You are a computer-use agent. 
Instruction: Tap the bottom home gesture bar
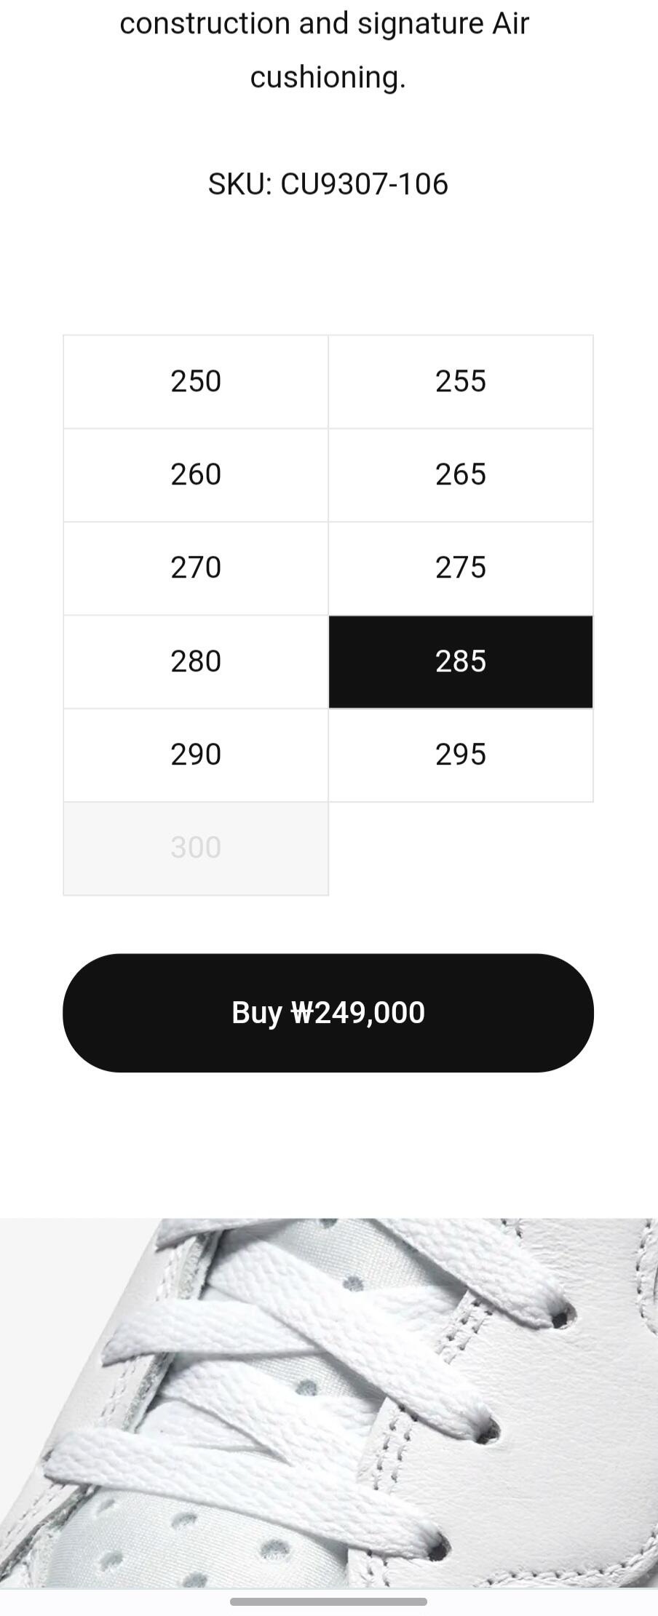(328, 1601)
